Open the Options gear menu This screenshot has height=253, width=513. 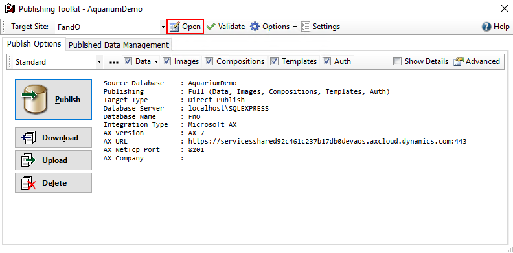(x=273, y=27)
